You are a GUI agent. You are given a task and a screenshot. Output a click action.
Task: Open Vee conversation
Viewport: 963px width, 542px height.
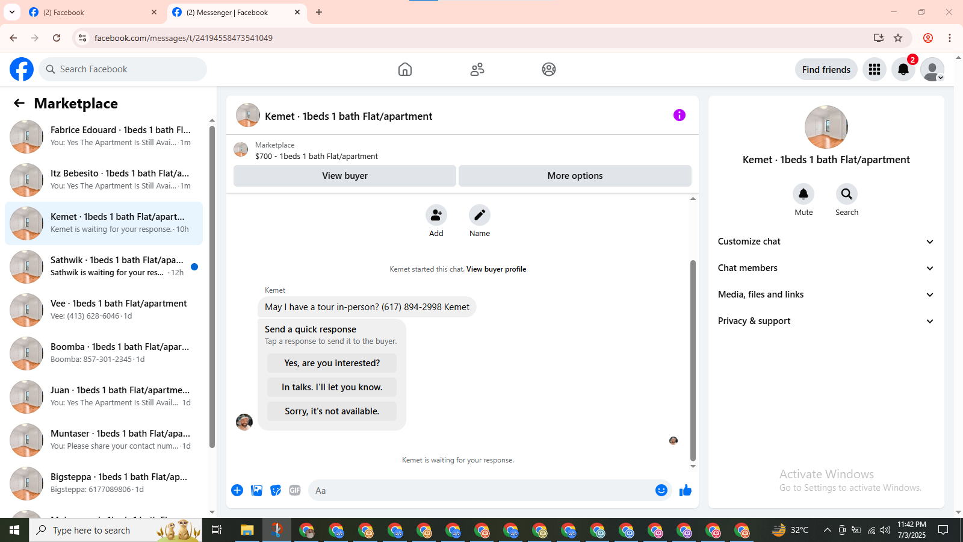click(x=104, y=310)
